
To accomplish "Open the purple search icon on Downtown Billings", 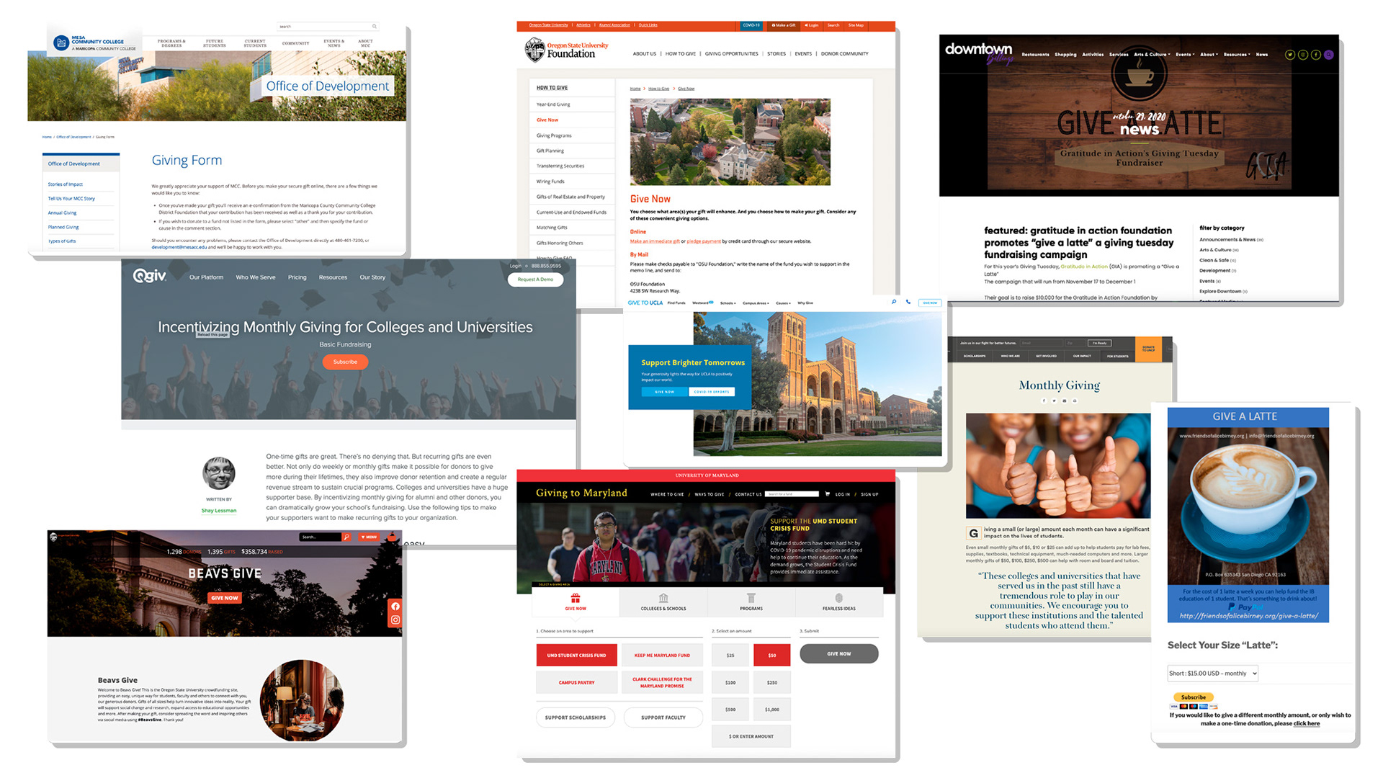I will [x=1329, y=55].
